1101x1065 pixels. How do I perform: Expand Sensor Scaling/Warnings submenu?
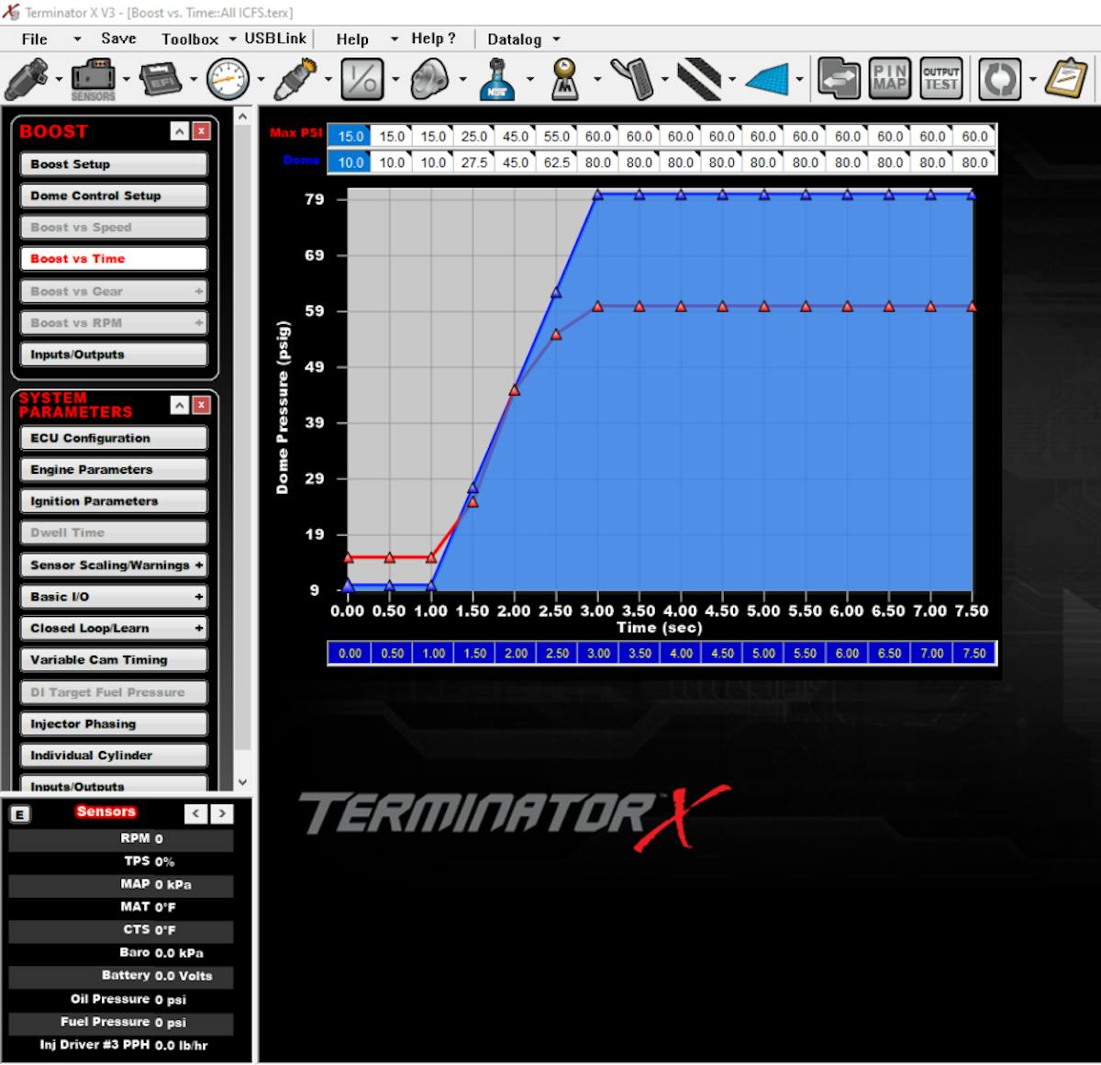[x=198, y=566]
